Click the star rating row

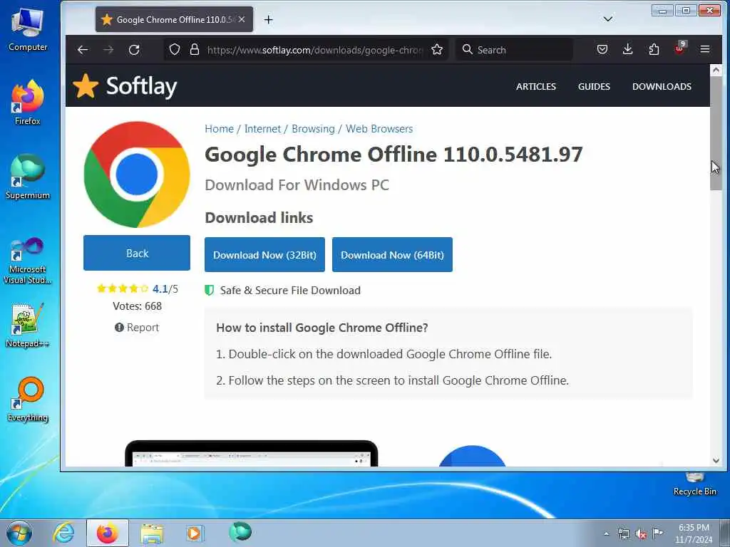point(123,288)
